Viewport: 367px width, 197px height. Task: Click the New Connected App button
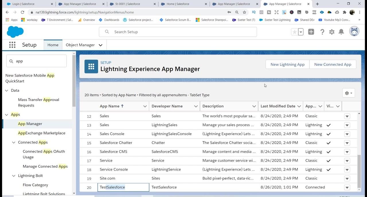point(333,64)
